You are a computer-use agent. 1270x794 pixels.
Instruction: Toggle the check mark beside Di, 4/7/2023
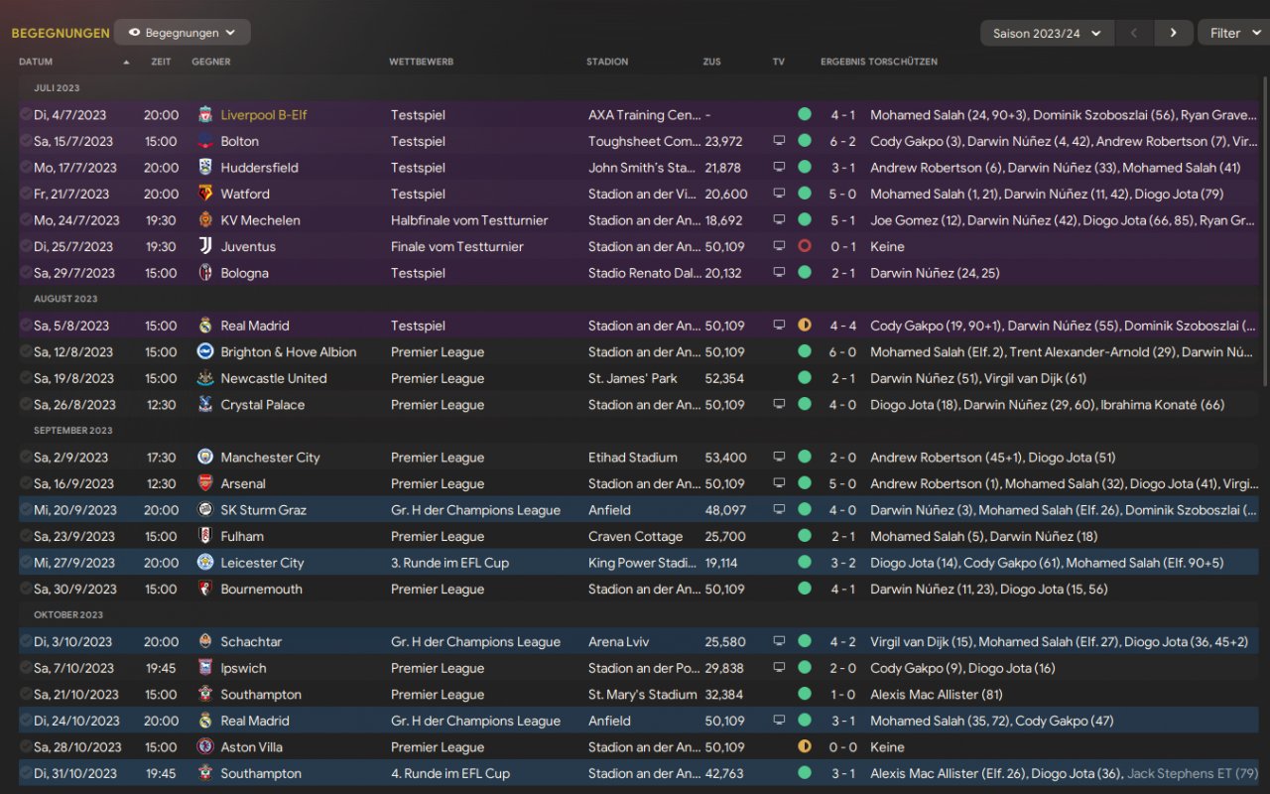pyautogui.click(x=26, y=115)
